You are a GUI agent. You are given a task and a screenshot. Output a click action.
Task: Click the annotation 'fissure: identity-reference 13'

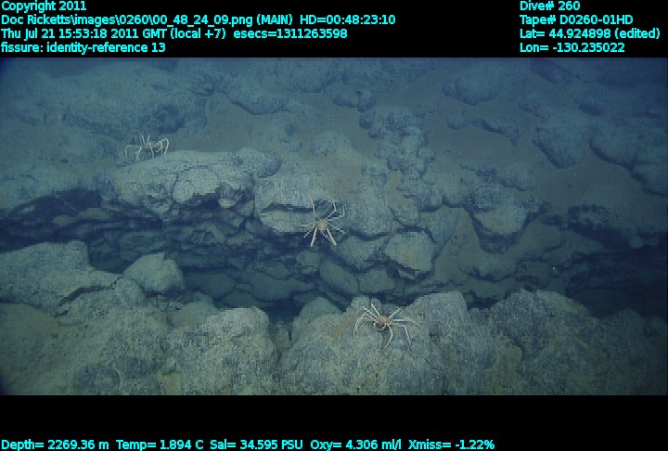coord(83,47)
